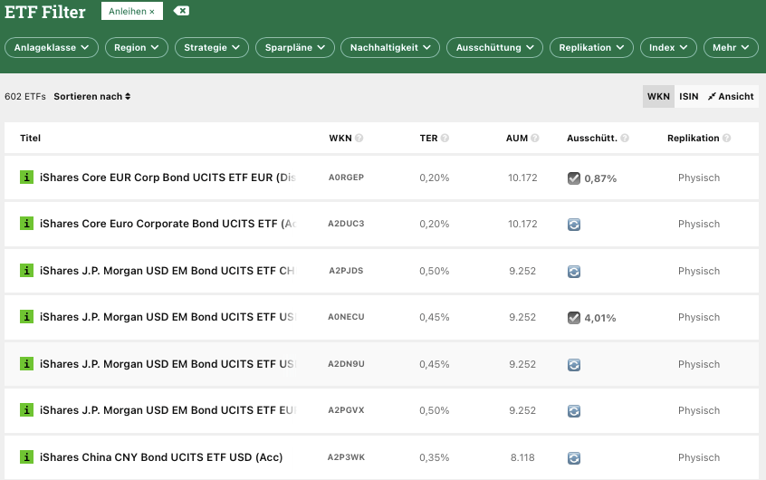The image size is (766, 480).
Task: Click distribution checkmark icon beside 0,87%
Action: (x=574, y=178)
